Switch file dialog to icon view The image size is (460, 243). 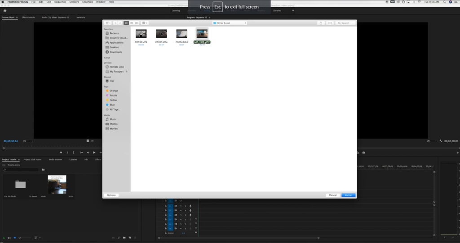pos(126,23)
